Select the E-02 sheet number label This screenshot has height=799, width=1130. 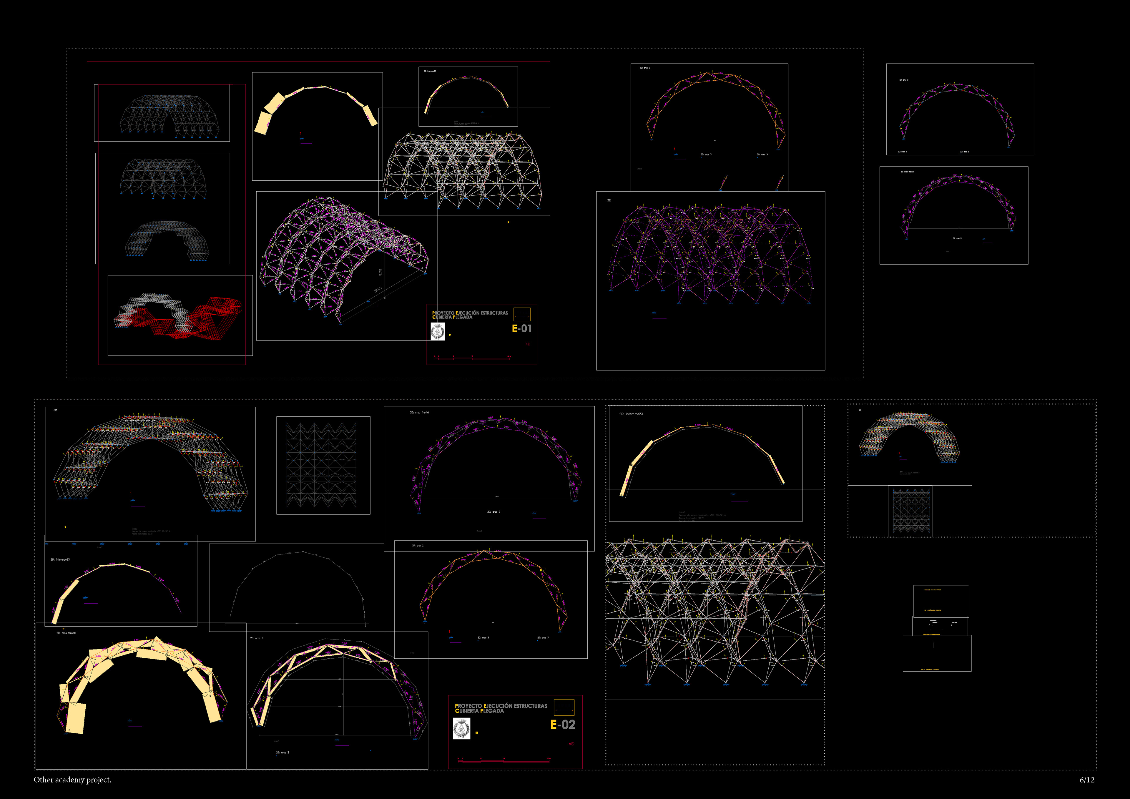pos(563,725)
